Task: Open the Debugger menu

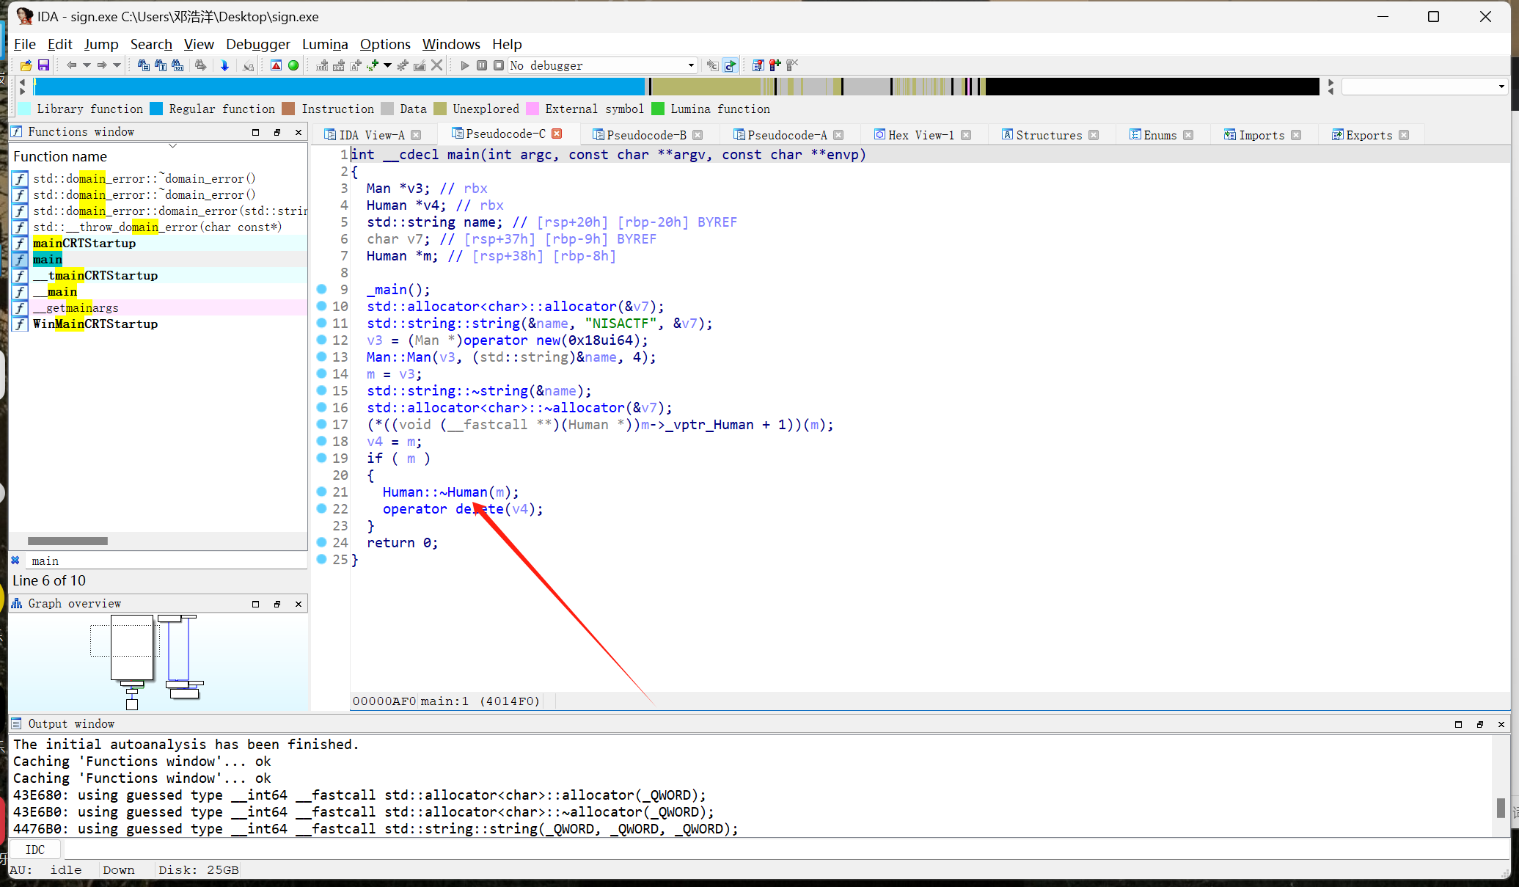Action: (x=257, y=44)
